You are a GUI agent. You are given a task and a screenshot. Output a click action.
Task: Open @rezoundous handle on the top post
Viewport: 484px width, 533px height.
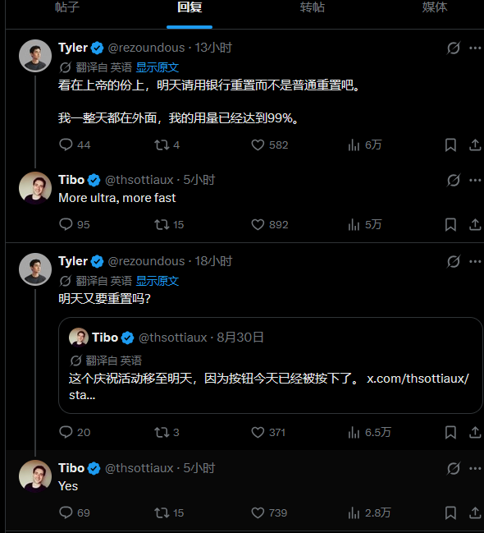click(146, 48)
